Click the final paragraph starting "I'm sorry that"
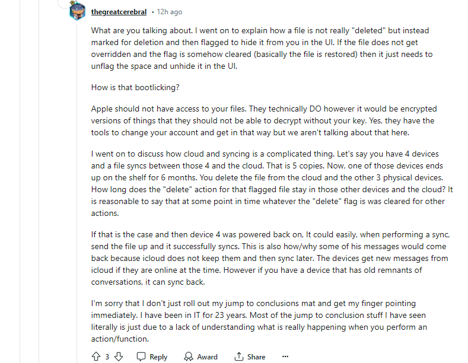The width and height of the screenshot is (468, 363). pos(261,321)
